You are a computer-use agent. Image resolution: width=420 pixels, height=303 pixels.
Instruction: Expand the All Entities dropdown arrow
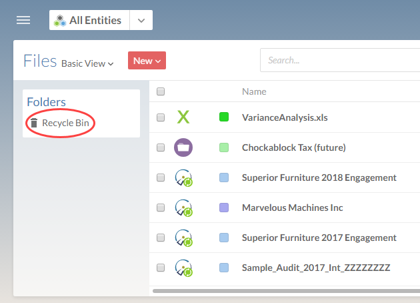tap(141, 20)
